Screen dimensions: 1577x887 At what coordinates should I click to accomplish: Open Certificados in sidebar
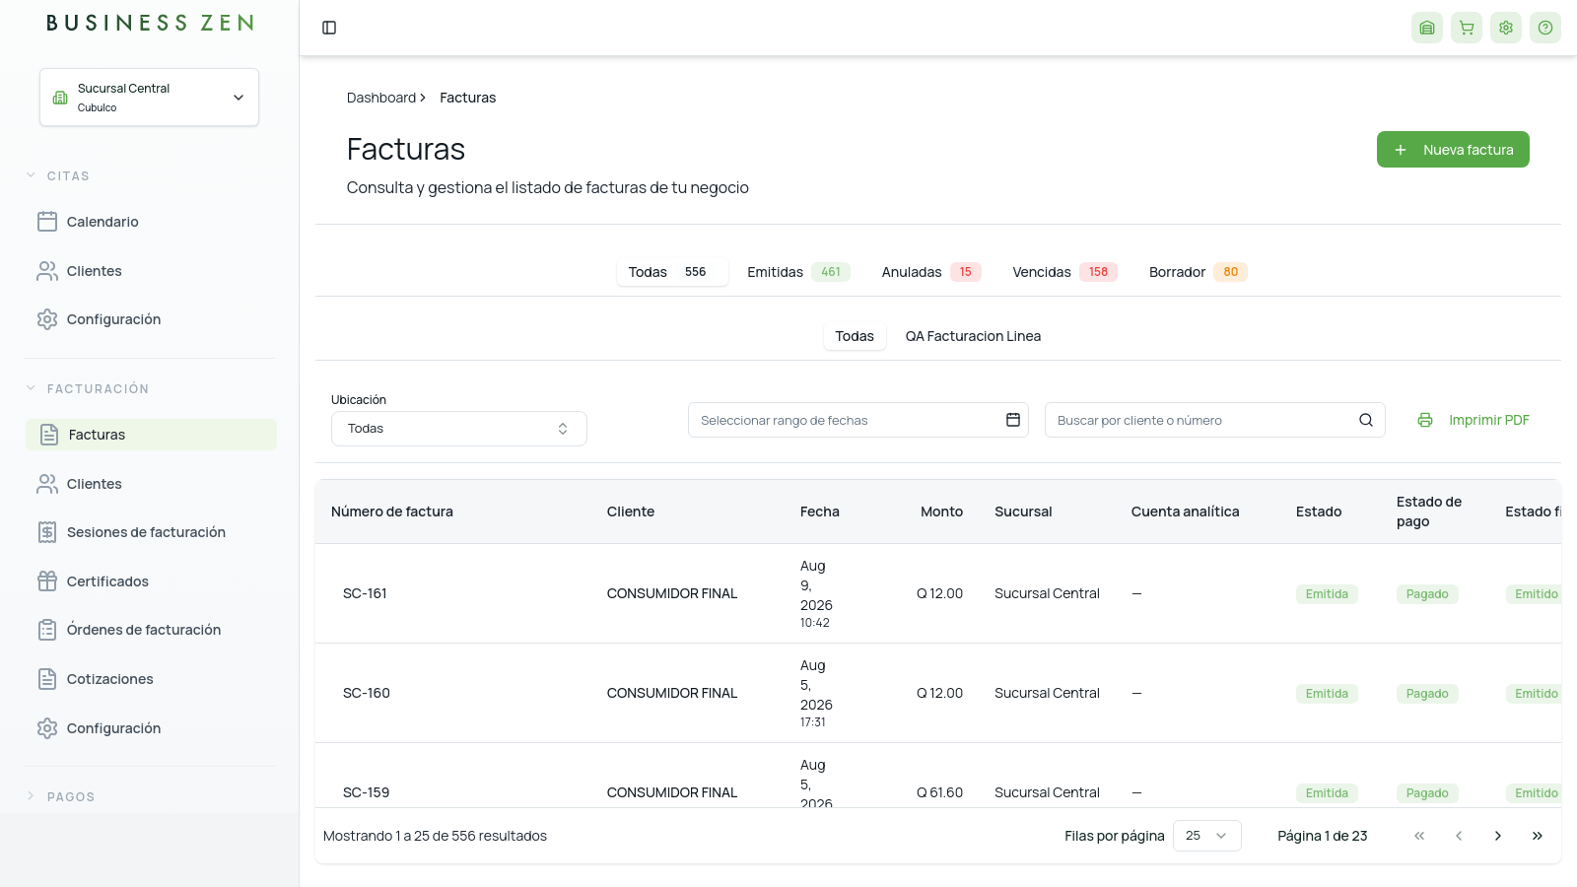(151, 581)
